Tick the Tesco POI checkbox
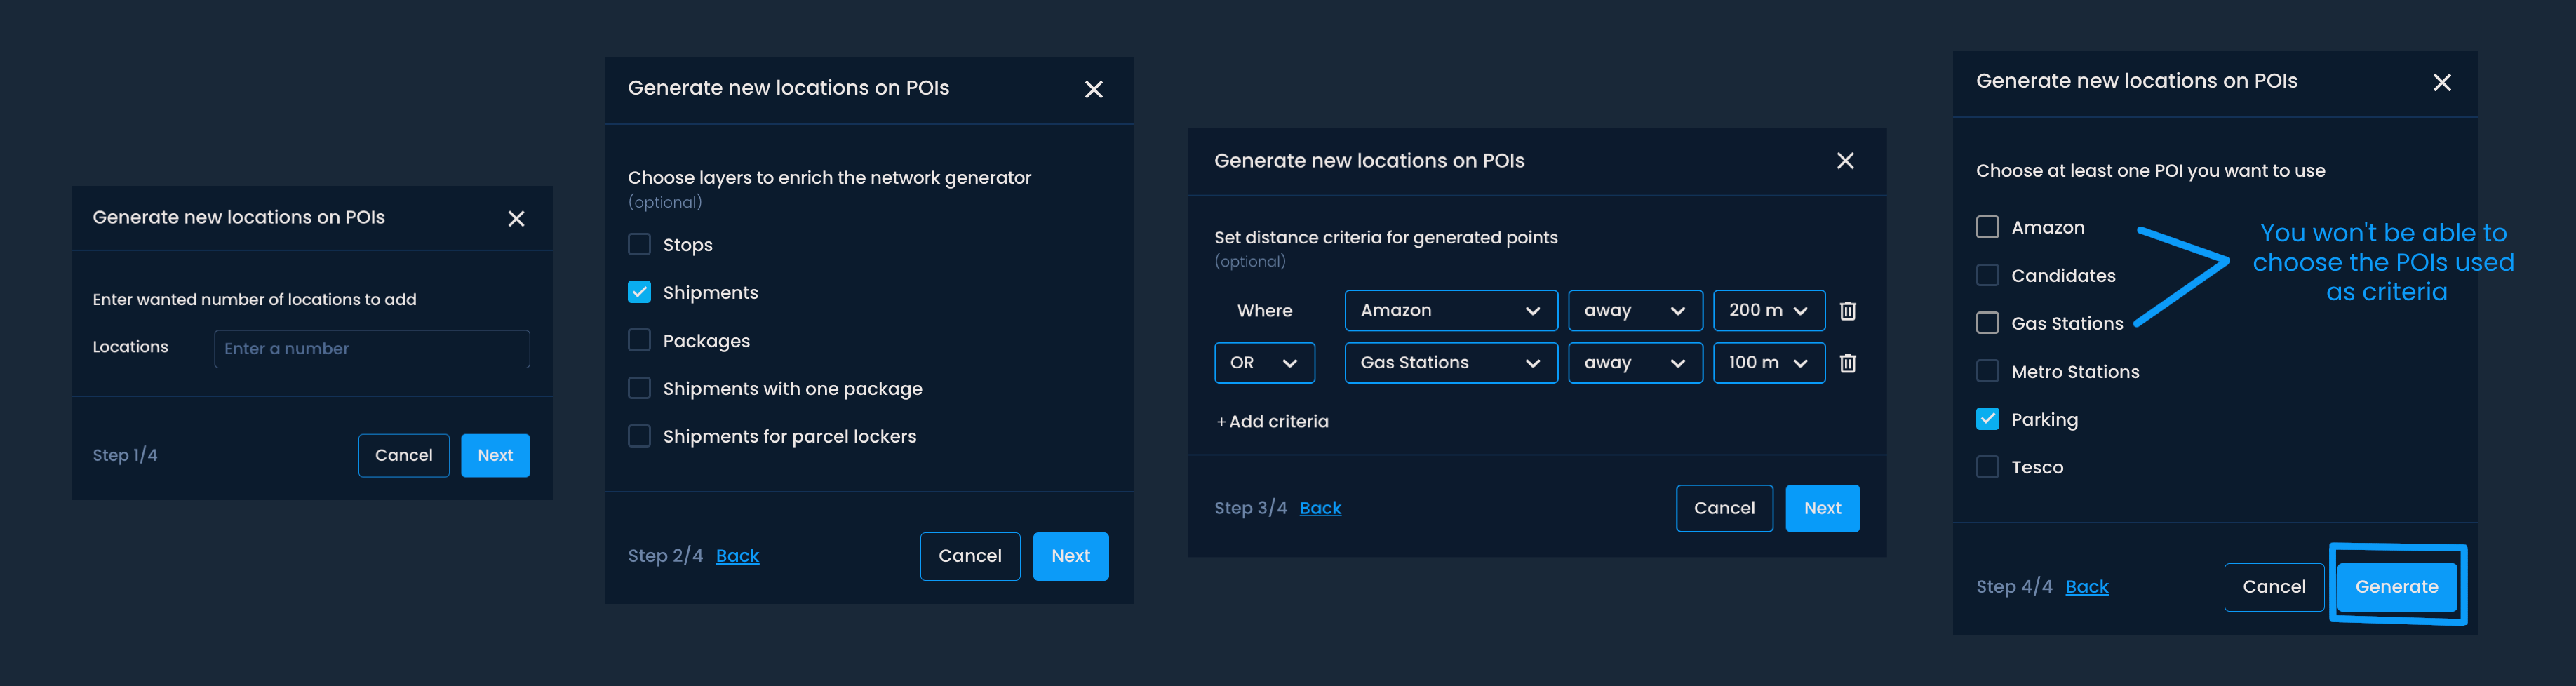The width and height of the screenshot is (2576, 686). pos(1987,467)
